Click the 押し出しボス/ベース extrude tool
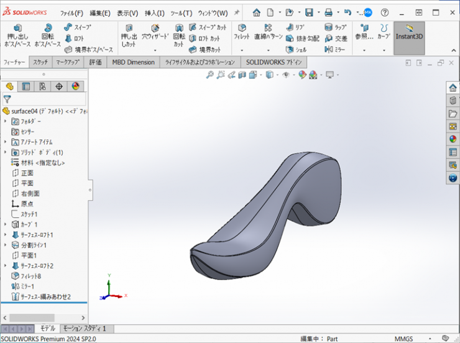Viewport: 460px width, 343px height. (17, 37)
